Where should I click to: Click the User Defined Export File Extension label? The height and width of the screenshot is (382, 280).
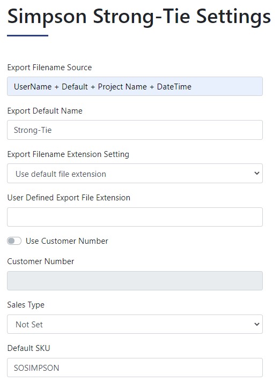69,198
